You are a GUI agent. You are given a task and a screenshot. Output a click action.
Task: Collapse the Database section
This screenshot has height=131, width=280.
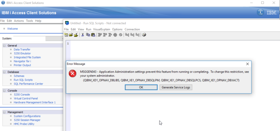tap(4, 72)
